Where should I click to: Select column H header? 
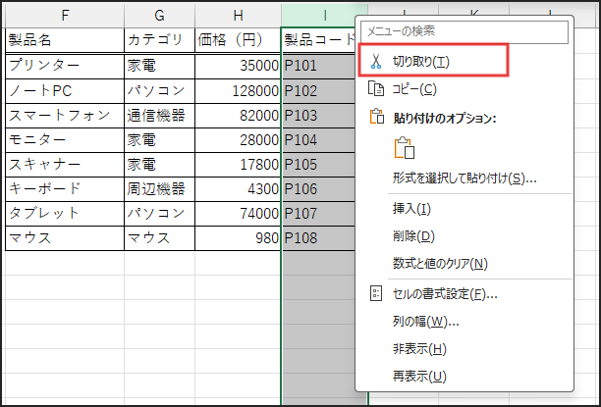tap(238, 16)
